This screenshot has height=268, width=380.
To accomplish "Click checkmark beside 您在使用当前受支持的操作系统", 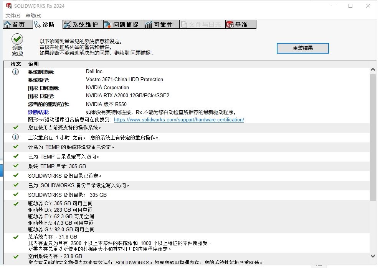I will pos(16,127).
